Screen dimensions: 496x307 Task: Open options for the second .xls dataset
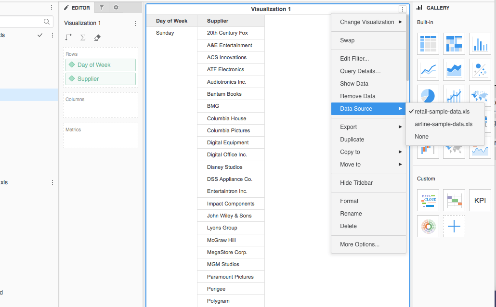coord(52,182)
